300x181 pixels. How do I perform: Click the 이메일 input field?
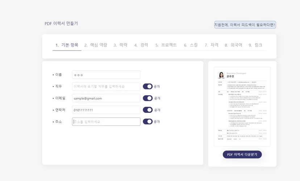(x=106, y=98)
